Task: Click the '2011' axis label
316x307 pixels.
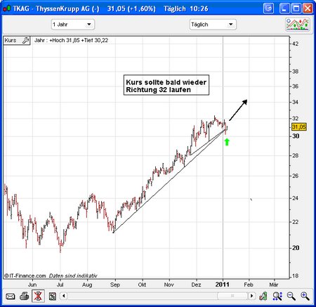Action: (222, 285)
